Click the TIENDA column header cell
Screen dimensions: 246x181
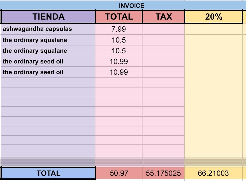[48, 17]
